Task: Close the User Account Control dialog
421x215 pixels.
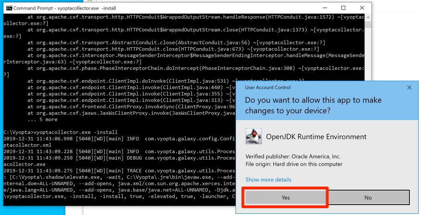Action: (x=409, y=88)
